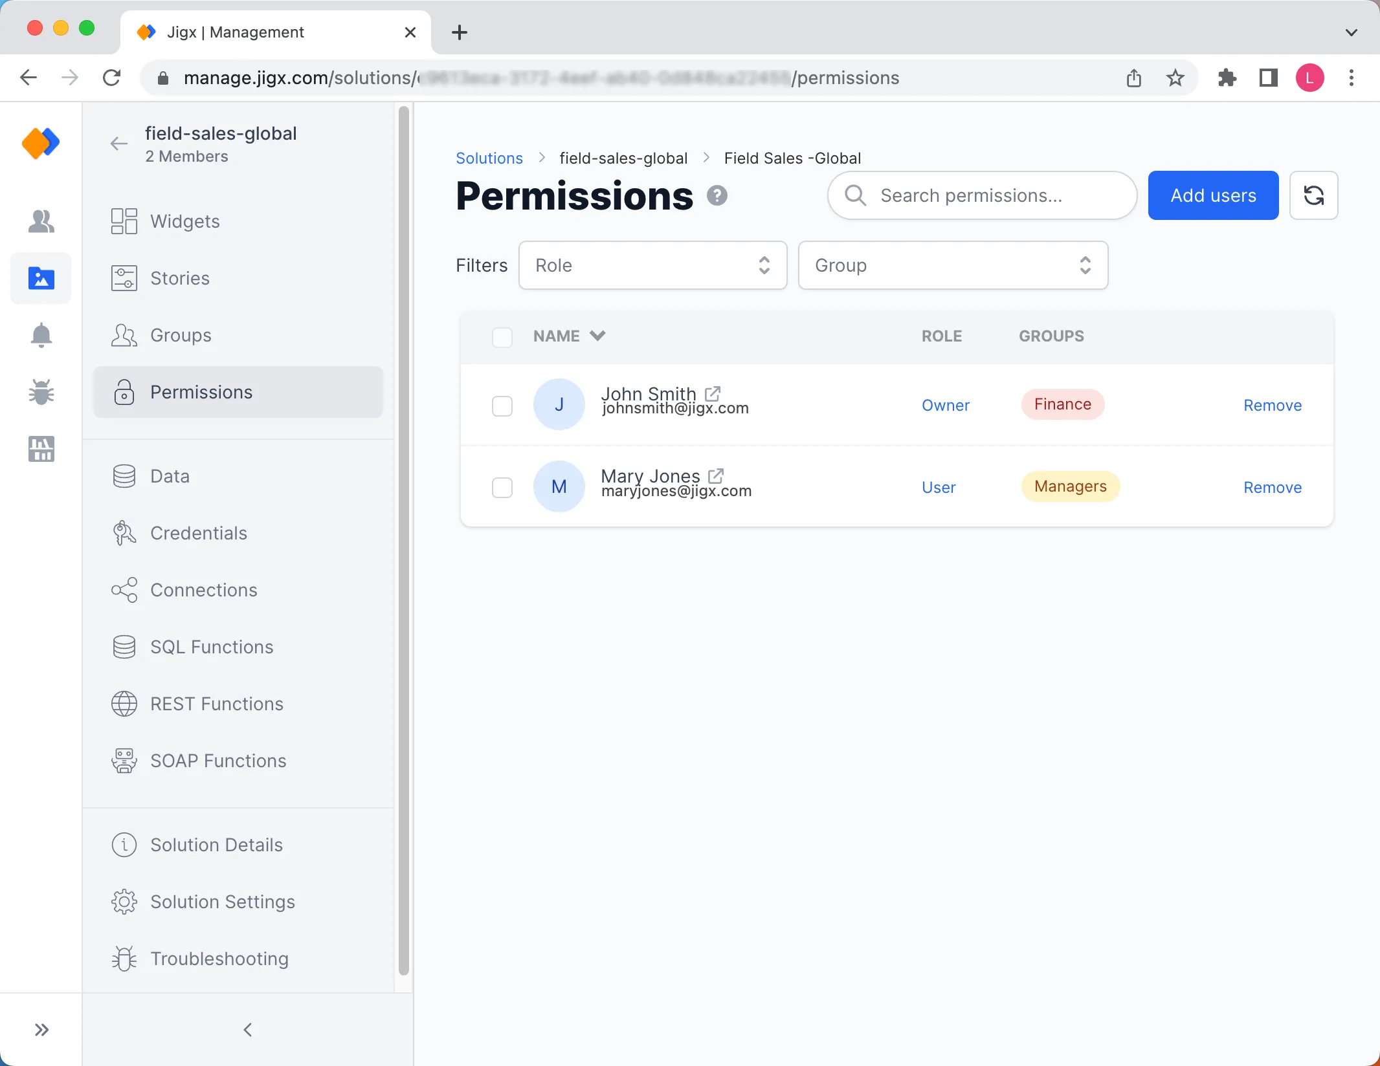Refresh the permissions list
The height and width of the screenshot is (1066, 1380).
1313,195
